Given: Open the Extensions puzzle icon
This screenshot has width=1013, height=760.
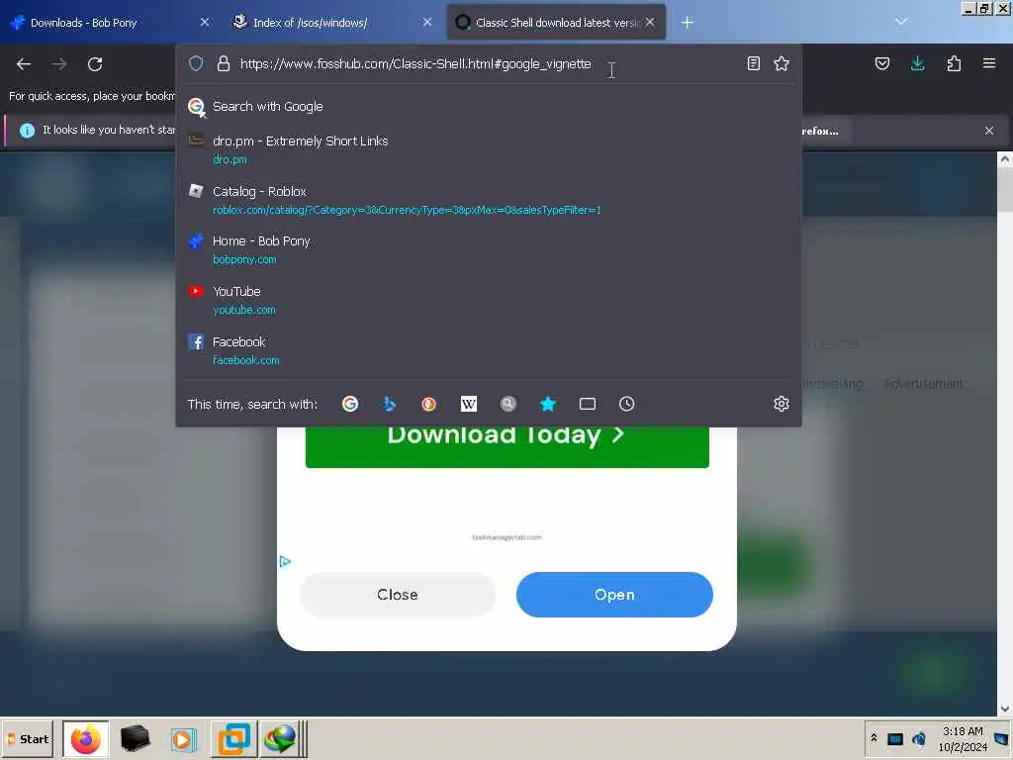Looking at the screenshot, I should 954,63.
